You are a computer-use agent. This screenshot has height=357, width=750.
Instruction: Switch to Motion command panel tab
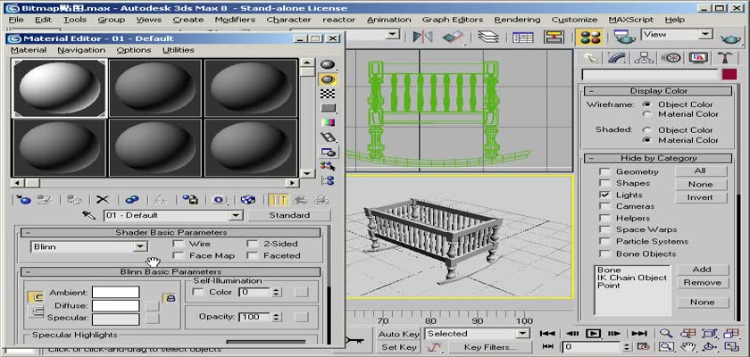tap(671, 58)
